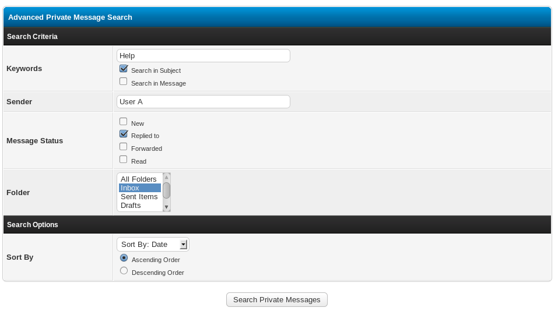Click the Message Status row label

[34, 141]
